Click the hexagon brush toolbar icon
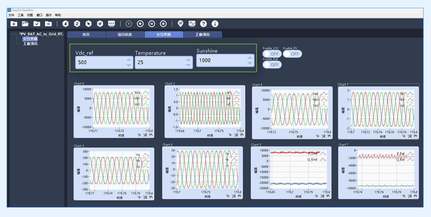 [x=100, y=24]
